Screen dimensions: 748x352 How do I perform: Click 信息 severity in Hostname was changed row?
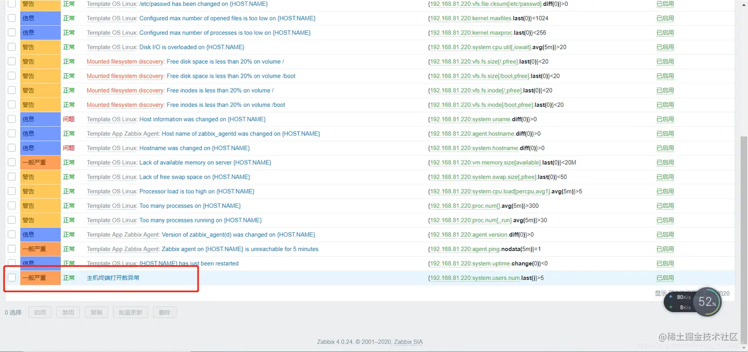click(40, 148)
